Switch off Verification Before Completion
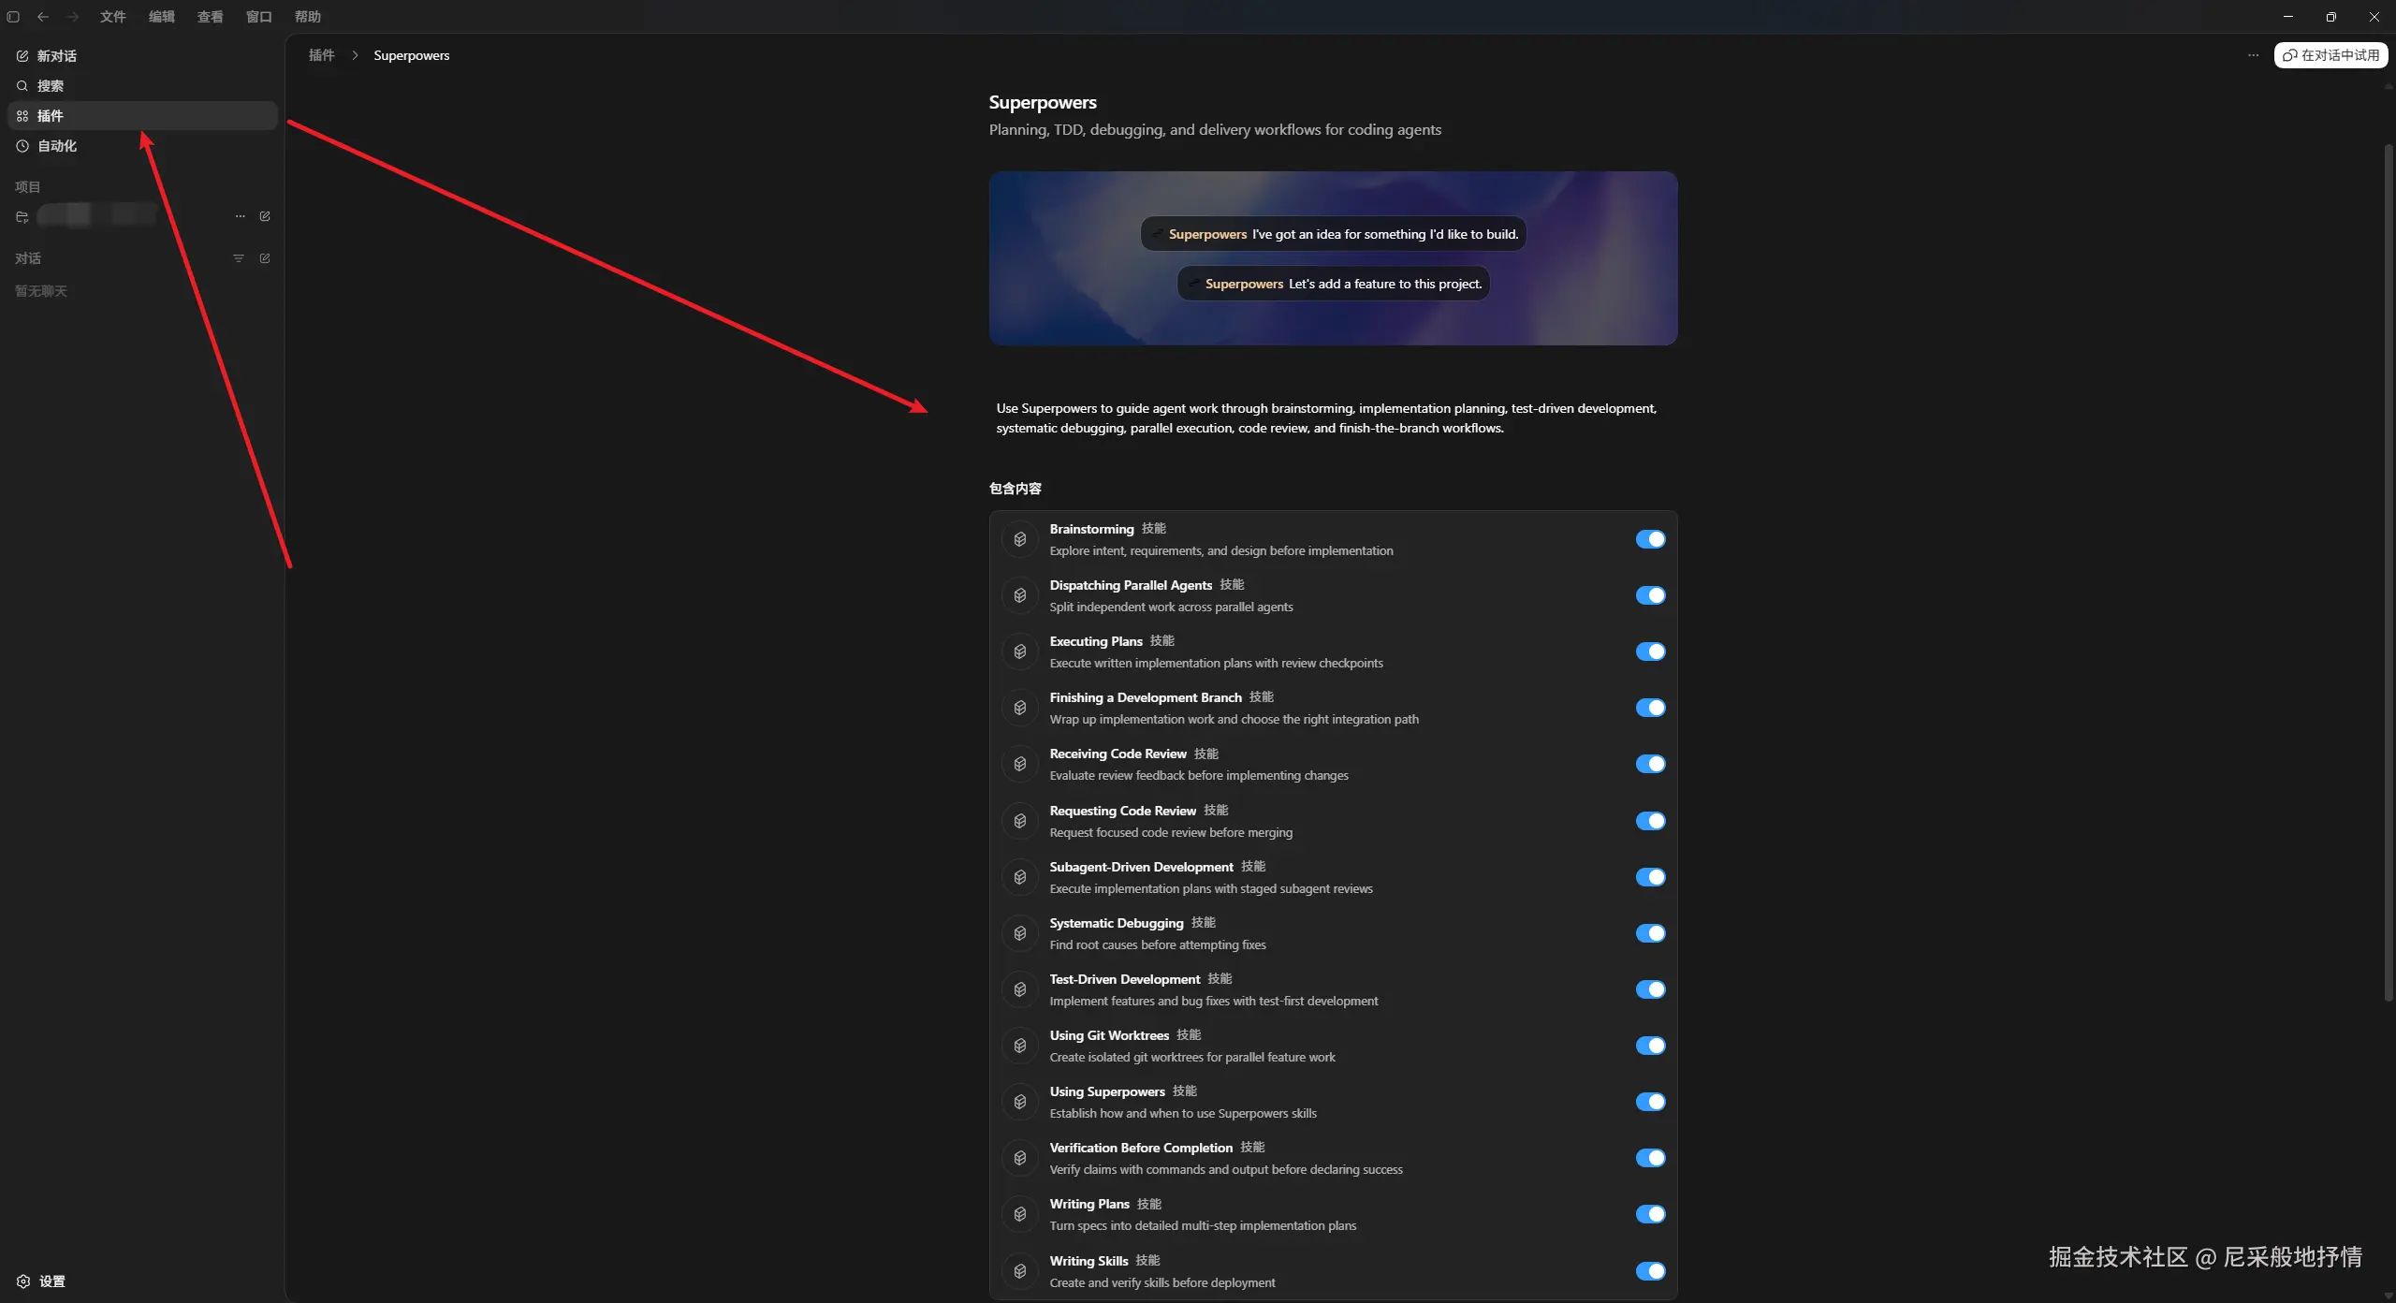The height and width of the screenshot is (1303, 2396). pyautogui.click(x=1650, y=1158)
